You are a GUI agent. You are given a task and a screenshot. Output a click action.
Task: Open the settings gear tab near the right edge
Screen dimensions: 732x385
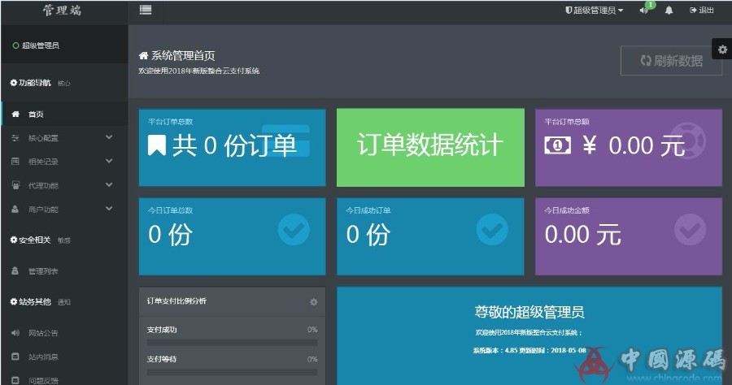(722, 49)
